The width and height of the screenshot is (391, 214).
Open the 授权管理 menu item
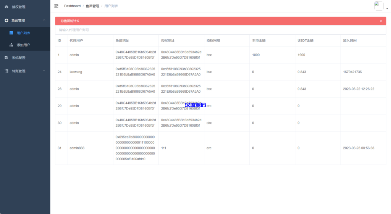pos(25,7)
